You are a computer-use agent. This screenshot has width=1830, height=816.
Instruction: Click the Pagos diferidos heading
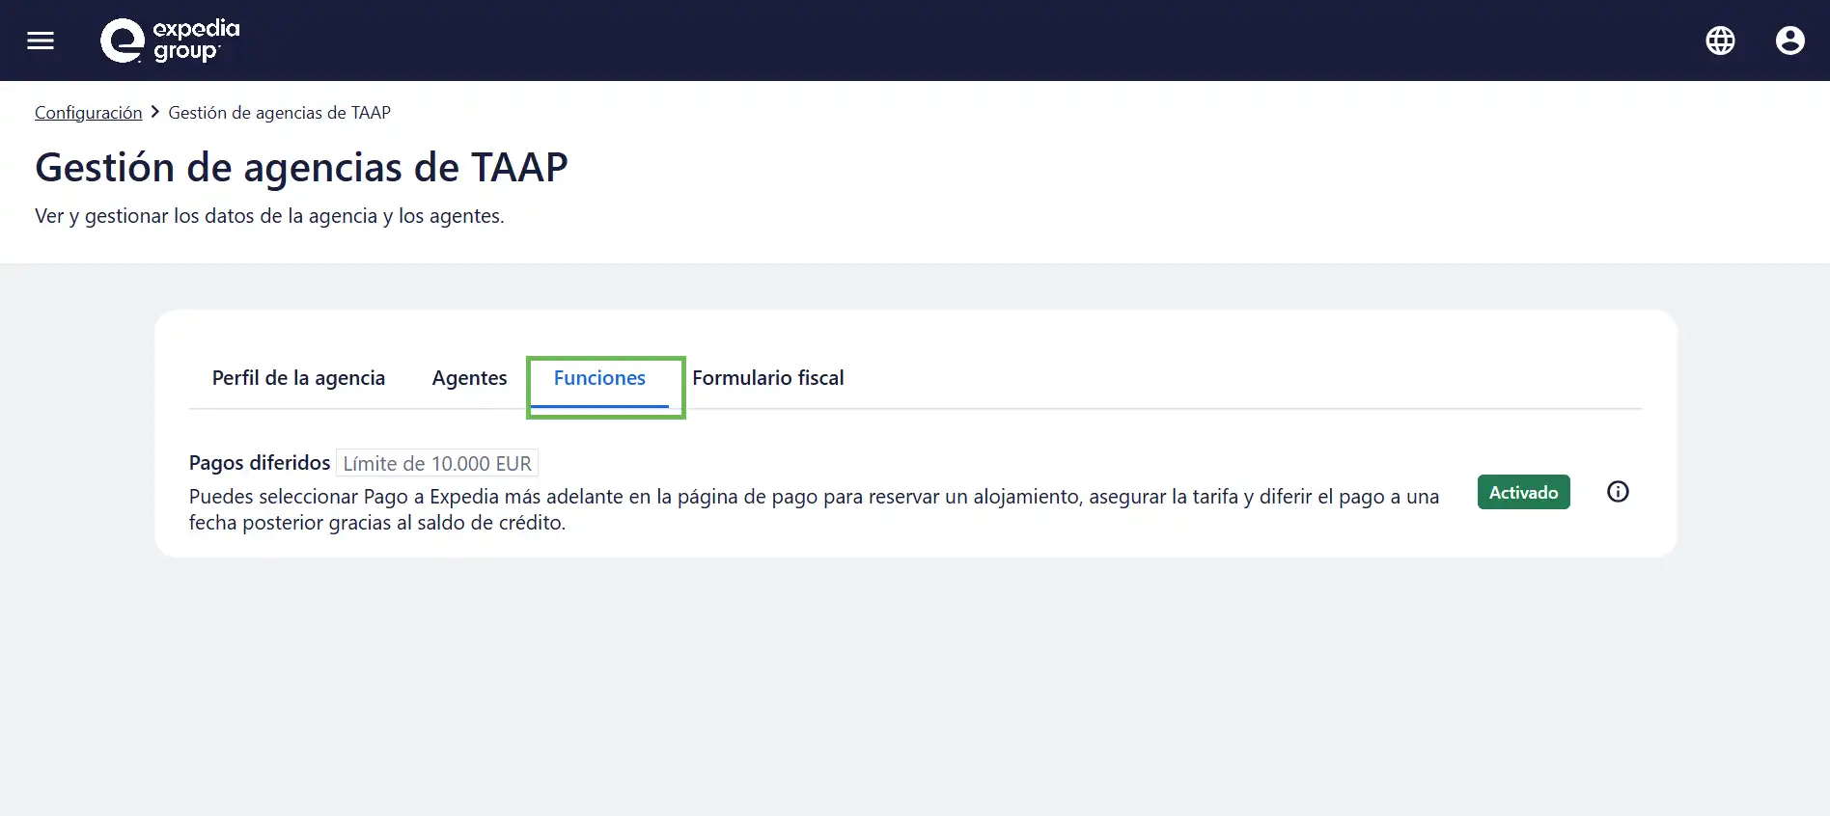[x=260, y=463]
